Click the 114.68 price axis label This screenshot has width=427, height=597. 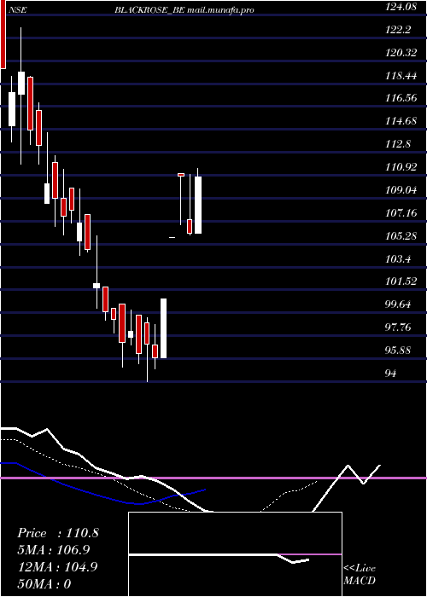[x=401, y=121]
